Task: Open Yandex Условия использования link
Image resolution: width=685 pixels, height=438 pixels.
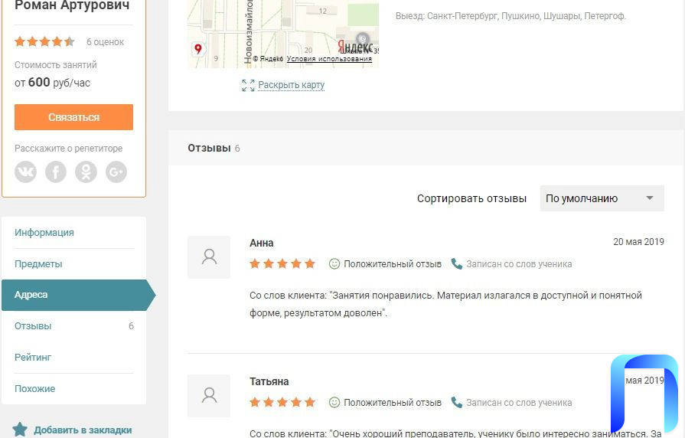Action: pyautogui.click(x=329, y=59)
